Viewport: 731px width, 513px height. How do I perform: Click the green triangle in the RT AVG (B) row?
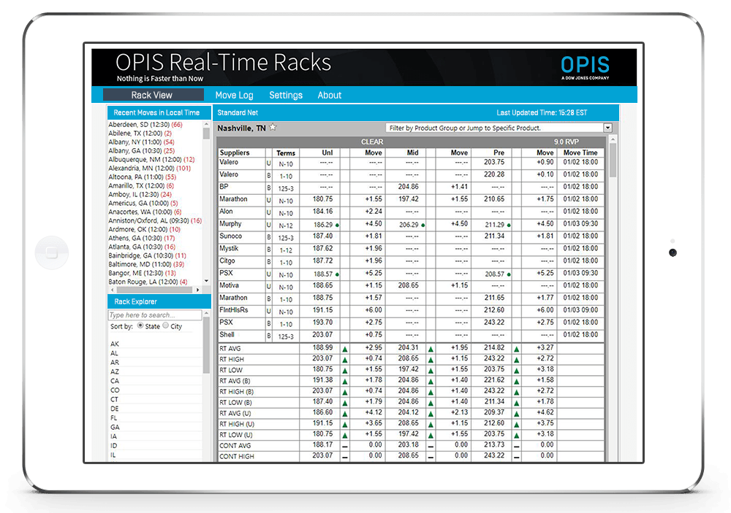coord(345,380)
